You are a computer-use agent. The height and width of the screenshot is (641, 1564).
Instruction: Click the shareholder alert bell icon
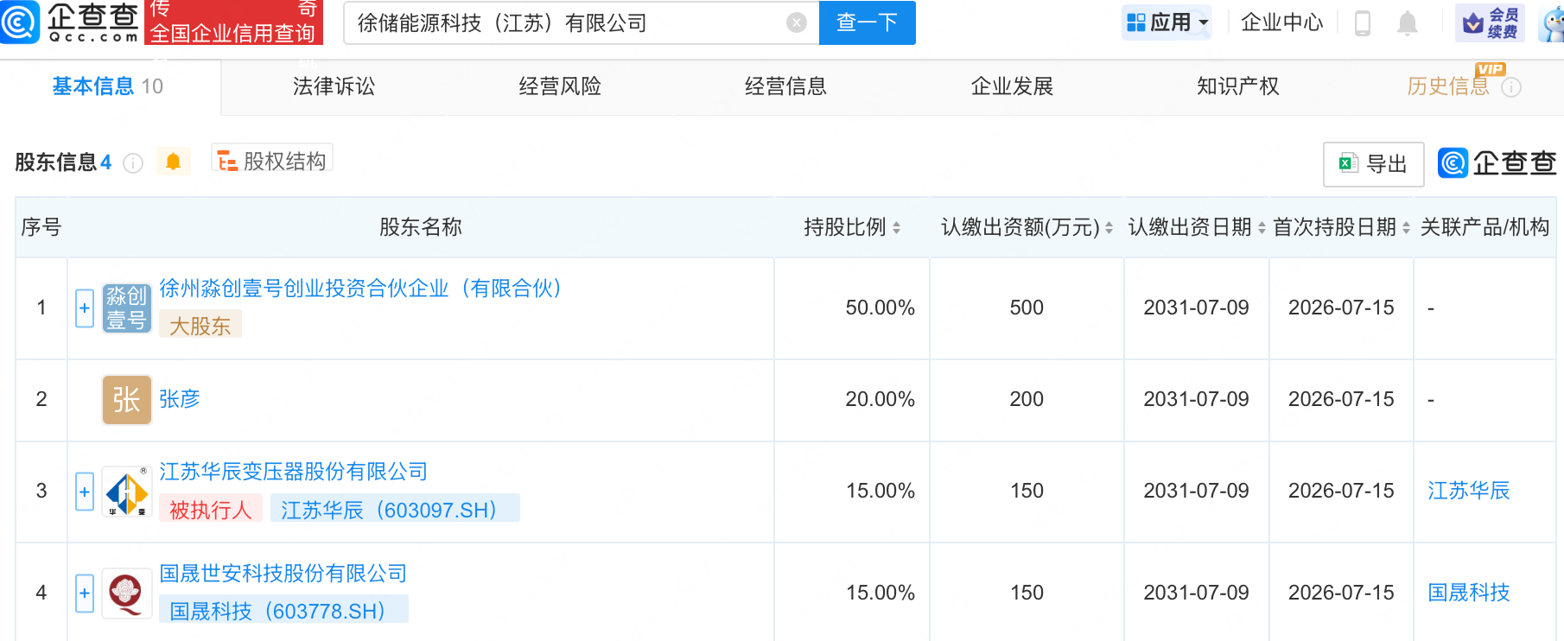(x=173, y=162)
